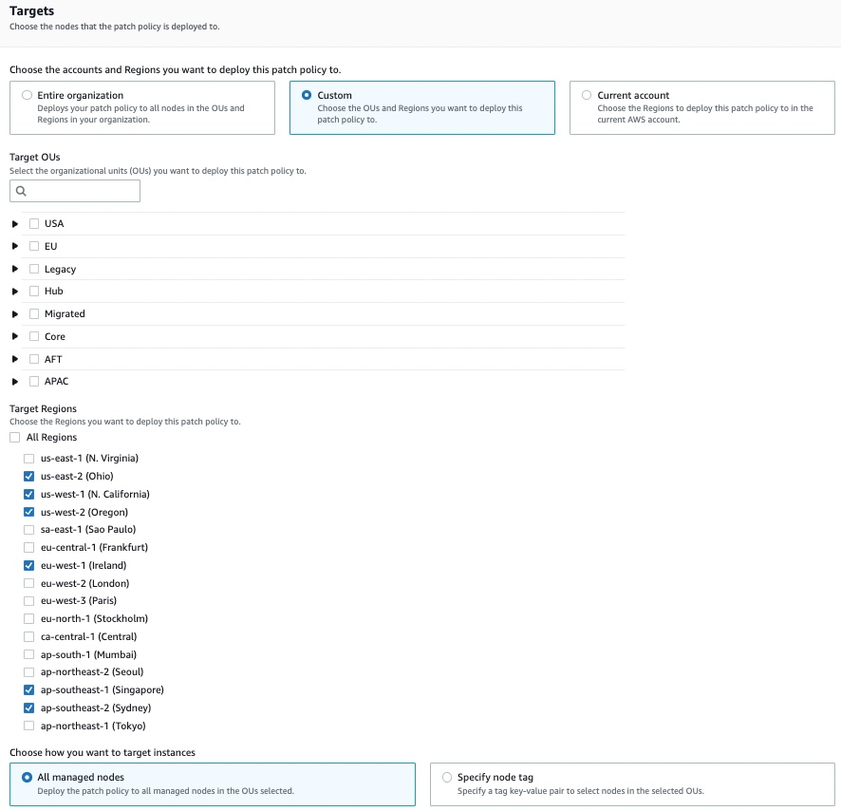
Task: Uncheck the us-west-1 (N. California) region
Action: point(28,494)
